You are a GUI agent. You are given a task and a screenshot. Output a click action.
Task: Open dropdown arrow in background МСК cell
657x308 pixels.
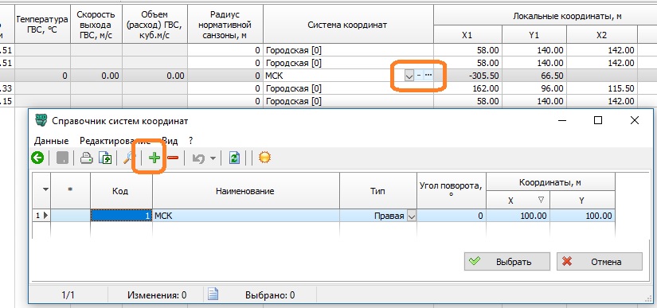[x=409, y=76]
